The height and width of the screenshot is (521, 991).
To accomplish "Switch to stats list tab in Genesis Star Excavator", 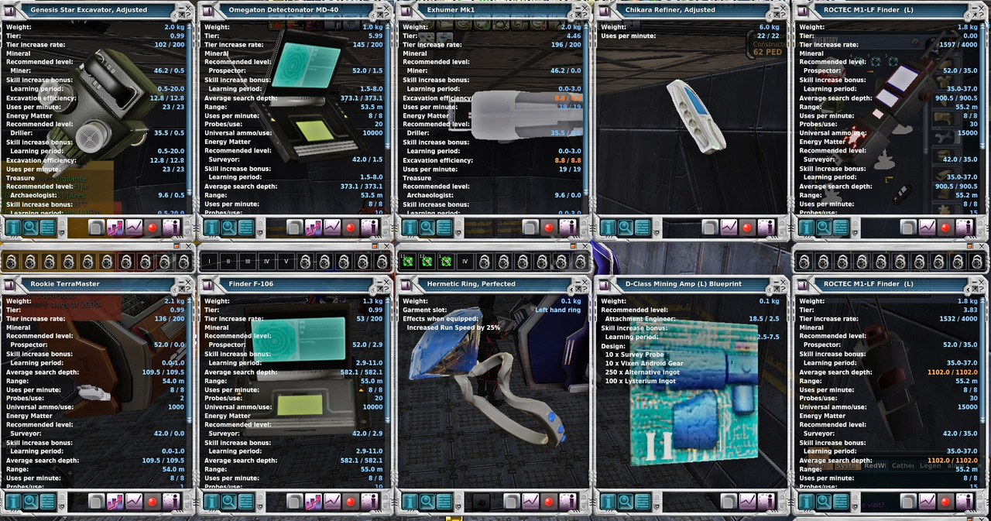I will tap(47, 228).
